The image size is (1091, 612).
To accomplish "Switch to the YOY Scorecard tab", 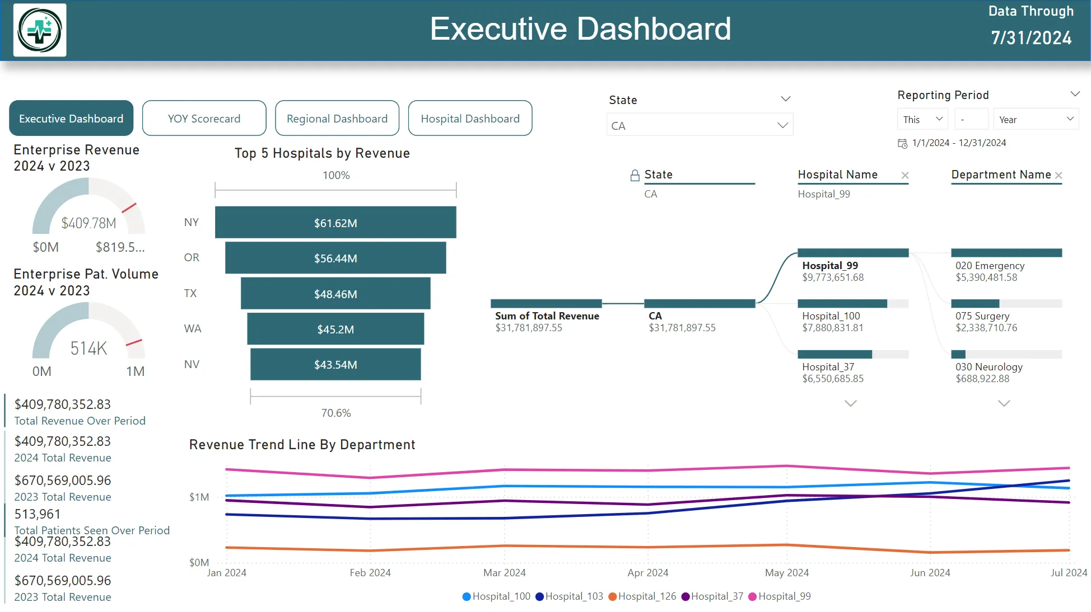I will point(204,119).
